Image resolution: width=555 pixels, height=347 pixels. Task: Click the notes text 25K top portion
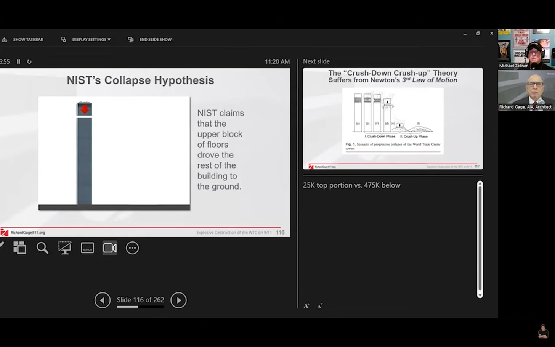[351, 185]
